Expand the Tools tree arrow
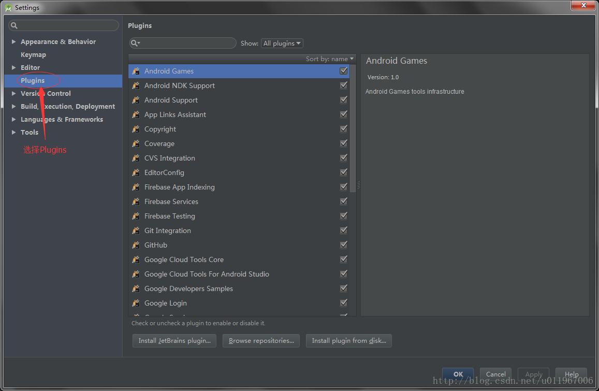The height and width of the screenshot is (391, 599). point(14,133)
